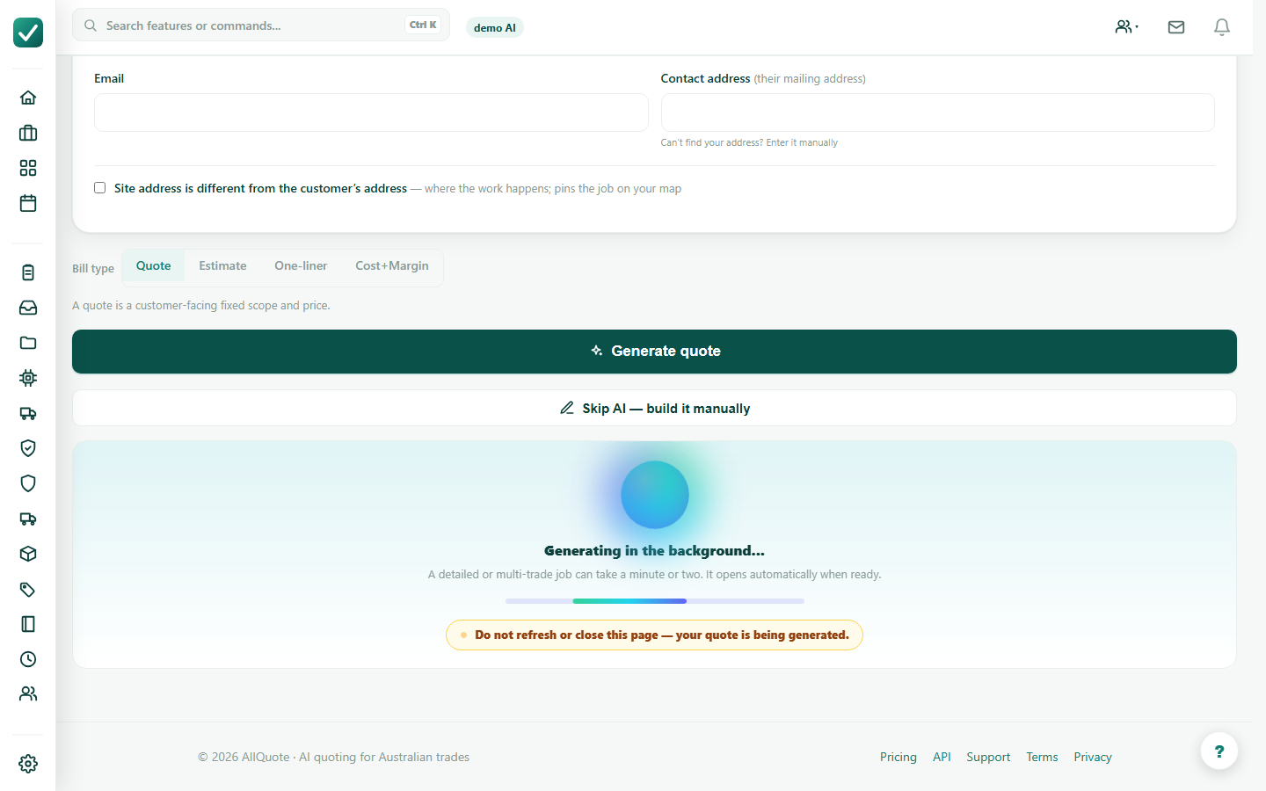The height and width of the screenshot is (791, 1266).
Task: Click the magnifier icon in search bar
Action: pos(91,25)
